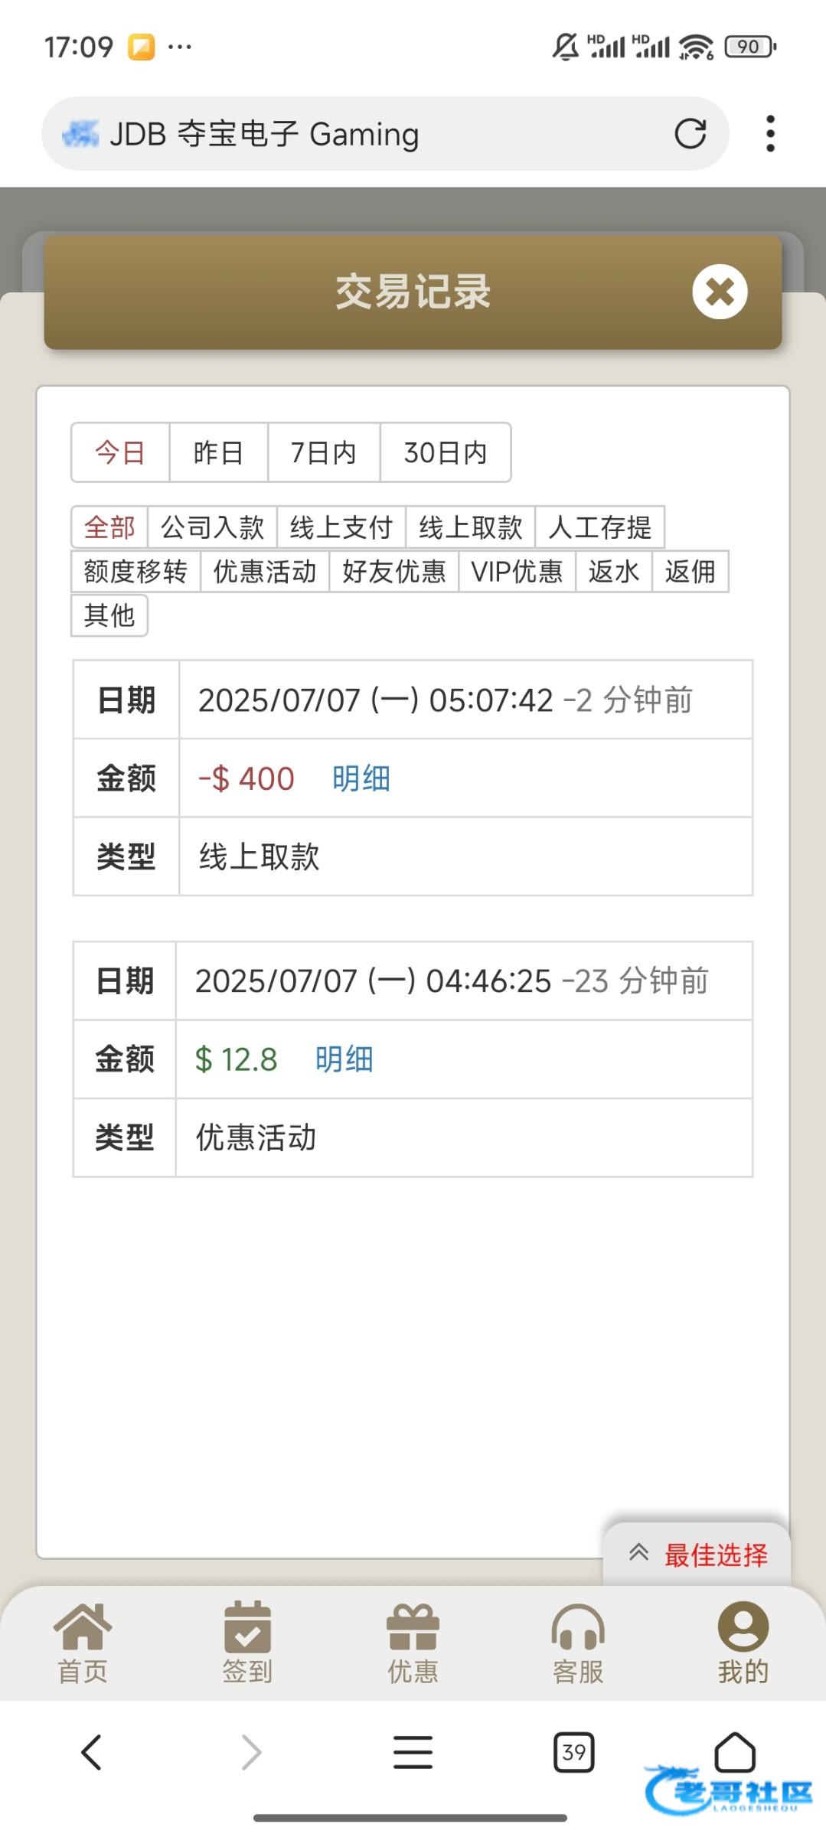826x1837 pixels.
Task: Filter records by 线上取款
Action: pos(470,527)
